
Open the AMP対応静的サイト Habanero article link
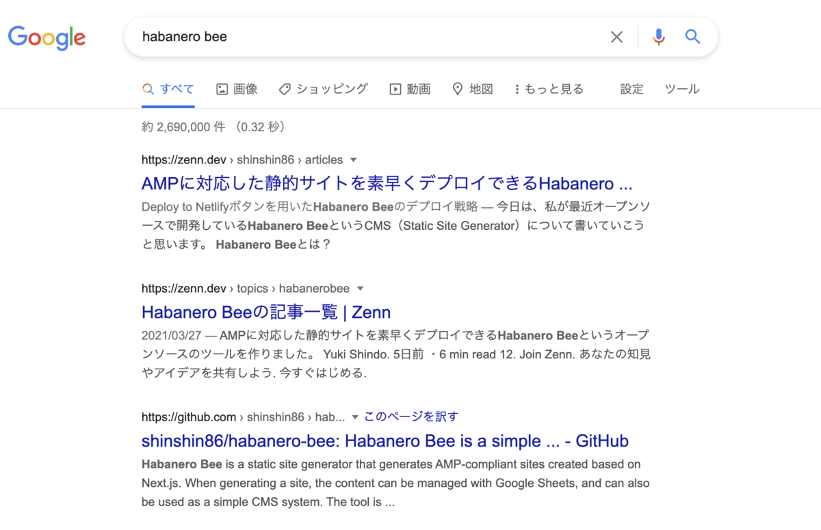(x=387, y=183)
